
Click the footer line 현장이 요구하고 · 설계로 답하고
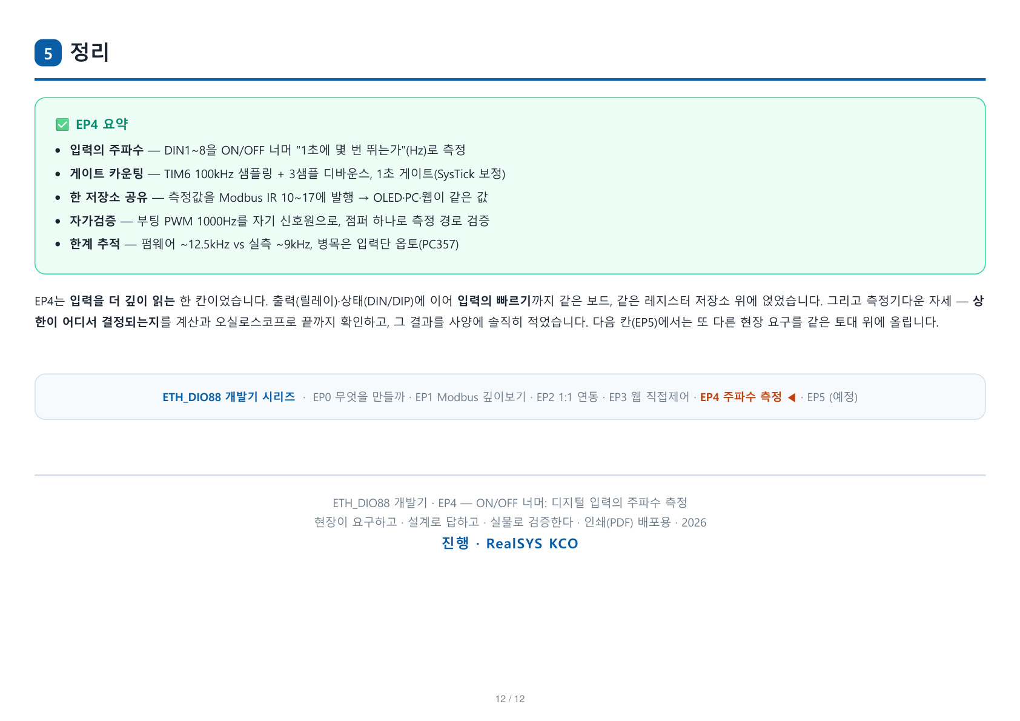510,522
